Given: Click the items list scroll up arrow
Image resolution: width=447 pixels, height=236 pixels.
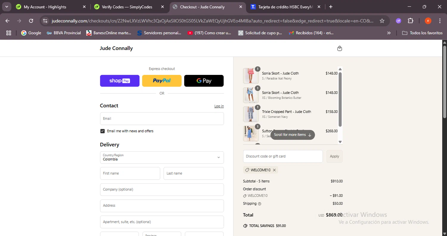Looking at the screenshot, I should [x=340, y=69].
